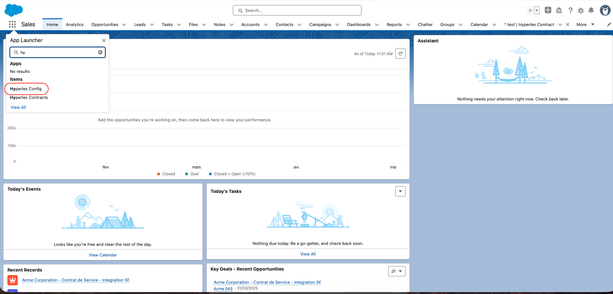This screenshot has width=613, height=294.
Task: Open the Reports tab
Action: [x=394, y=24]
